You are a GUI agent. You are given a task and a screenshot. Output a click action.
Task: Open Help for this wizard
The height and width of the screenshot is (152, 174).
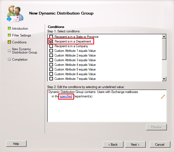pos(16,143)
